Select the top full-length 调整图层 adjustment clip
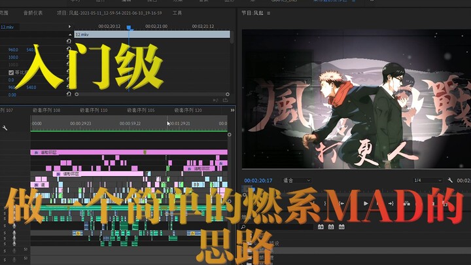The height and width of the screenshot is (265, 471). [x=129, y=152]
